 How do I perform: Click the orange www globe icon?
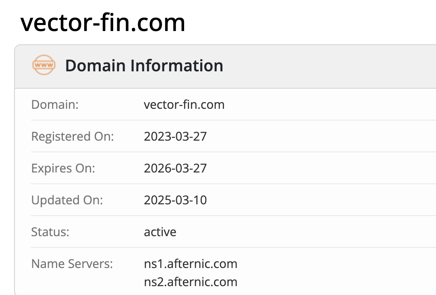(44, 65)
